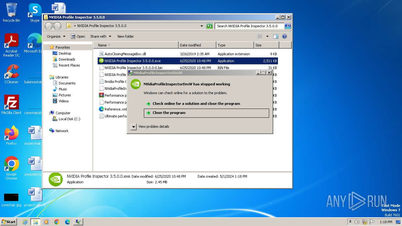
Task: Click the NVIDIA Profile Inspector taskbar button
Action: coord(78,222)
